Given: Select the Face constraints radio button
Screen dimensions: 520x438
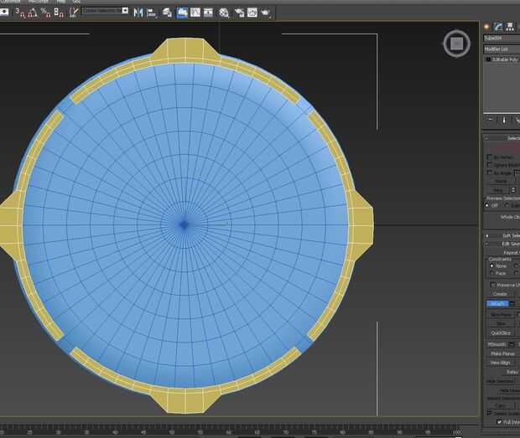Looking at the screenshot, I should tap(491, 273).
